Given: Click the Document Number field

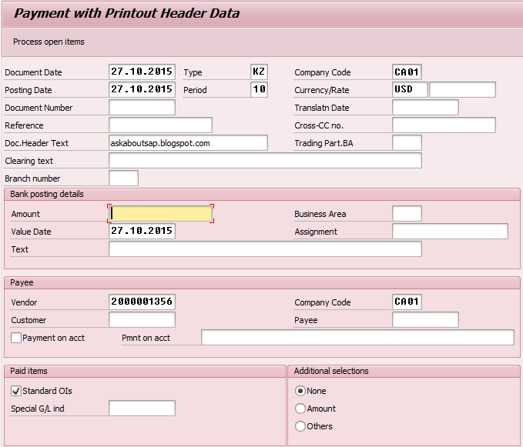Looking at the screenshot, I should tap(142, 107).
